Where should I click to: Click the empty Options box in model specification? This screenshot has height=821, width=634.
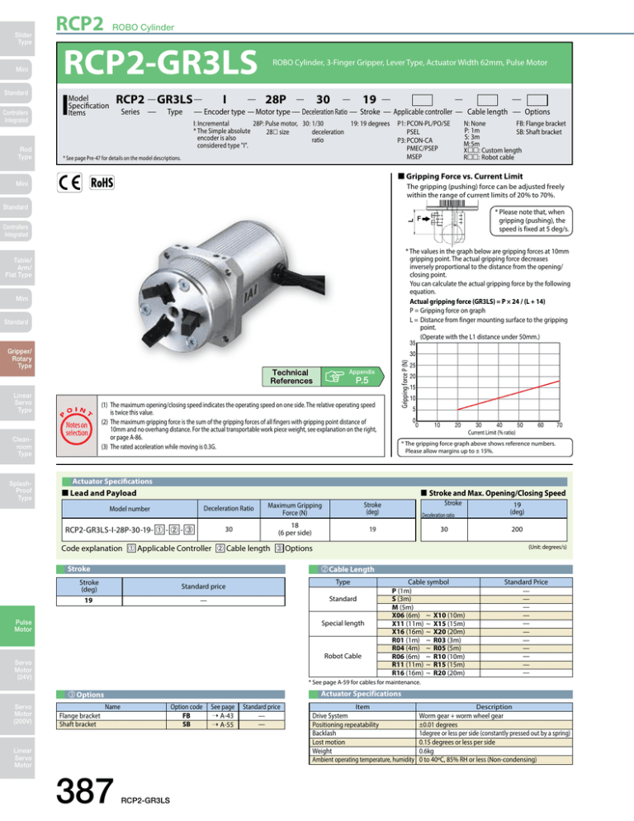(537, 99)
